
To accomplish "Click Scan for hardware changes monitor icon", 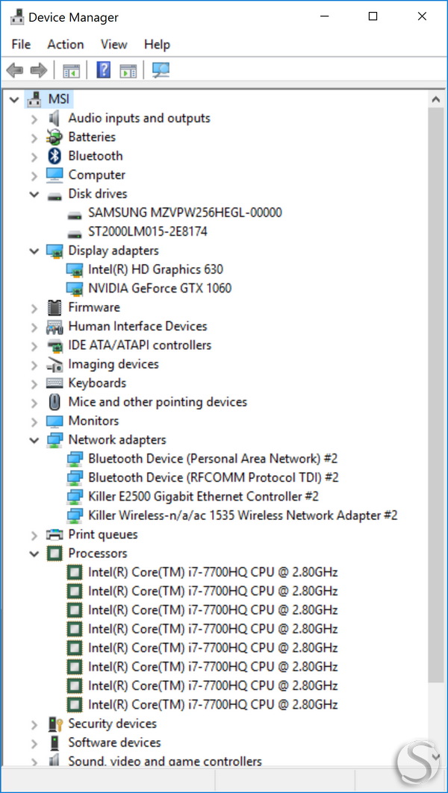I will [x=161, y=70].
